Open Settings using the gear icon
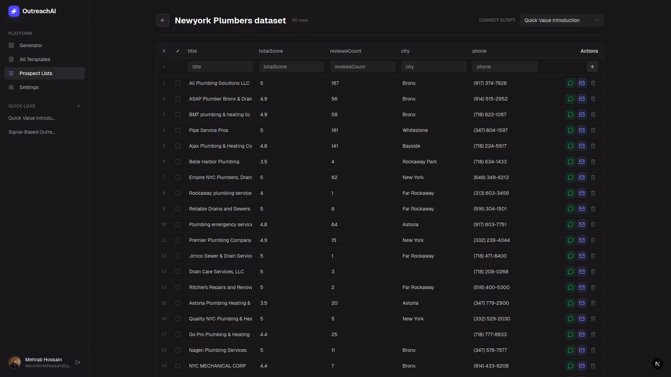671x377 pixels. pyautogui.click(x=11, y=87)
